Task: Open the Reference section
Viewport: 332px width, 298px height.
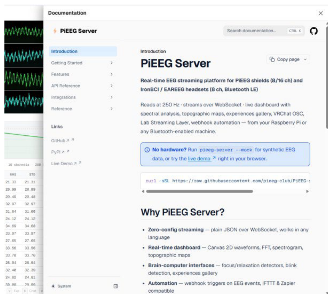Action: coord(62,109)
